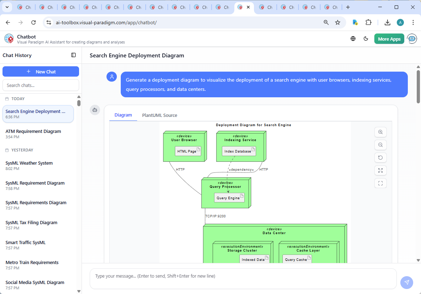Viewport: 421px width, 294px height.
Task: Open the Chrome browser menu
Action: [x=413, y=22]
